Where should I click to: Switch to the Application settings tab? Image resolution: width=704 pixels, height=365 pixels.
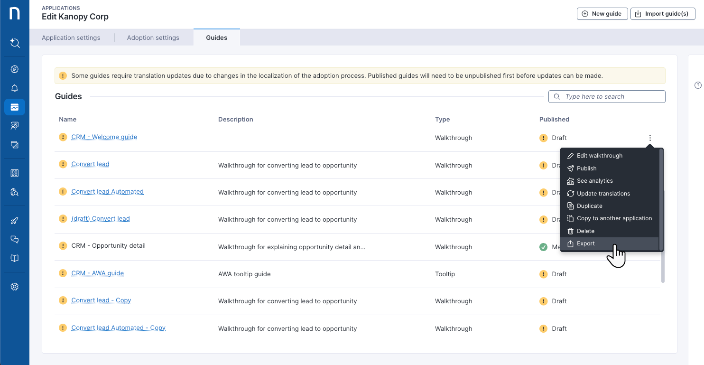tap(71, 37)
